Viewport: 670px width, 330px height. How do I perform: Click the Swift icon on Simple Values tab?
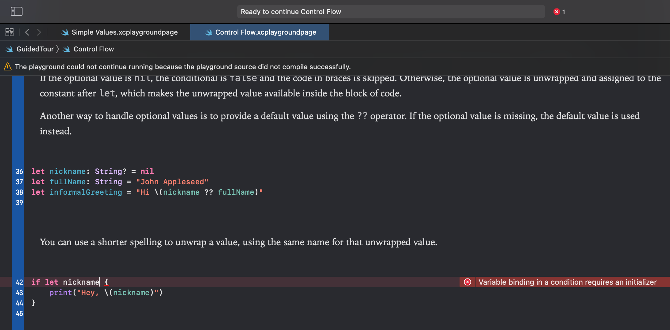(x=65, y=32)
